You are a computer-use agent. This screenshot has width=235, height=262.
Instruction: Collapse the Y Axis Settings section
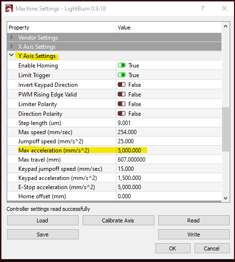coord(12,55)
